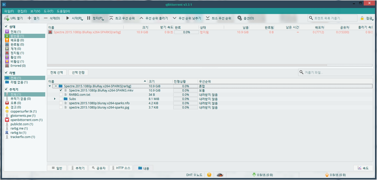Open the 도움말(H) menu

click(x=63, y=11)
